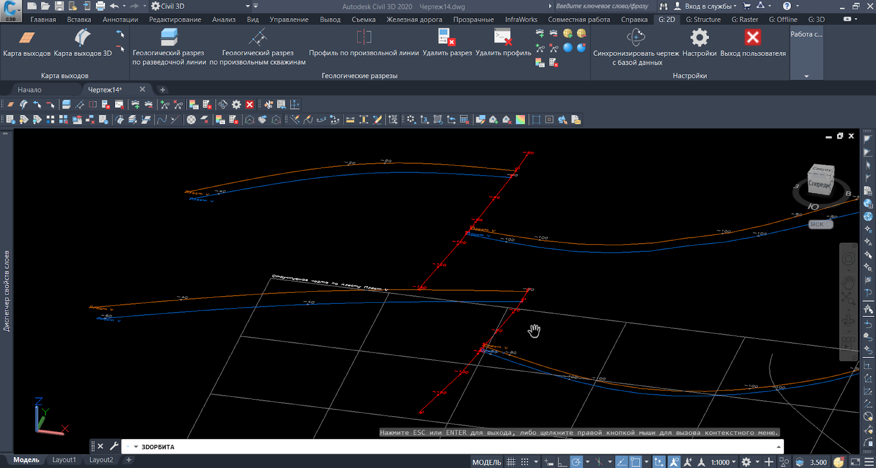The height and width of the screenshot is (468, 876).
Task: Click the steering wheel icon in navigation bar
Action: [848, 259]
